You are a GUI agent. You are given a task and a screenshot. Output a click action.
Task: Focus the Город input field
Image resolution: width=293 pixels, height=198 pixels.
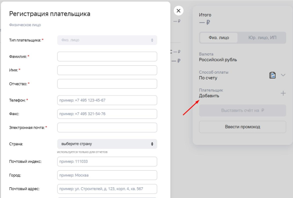(107, 175)
